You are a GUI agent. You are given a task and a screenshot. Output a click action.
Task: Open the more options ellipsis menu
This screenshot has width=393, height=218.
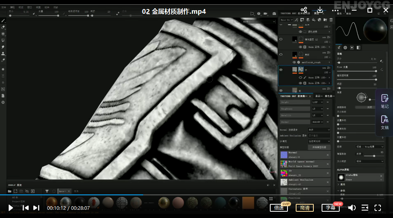(x=337, y=11)
